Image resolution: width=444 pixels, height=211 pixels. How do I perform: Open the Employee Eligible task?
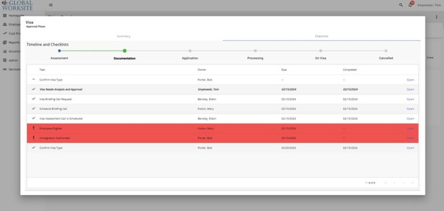coord(410,128)
